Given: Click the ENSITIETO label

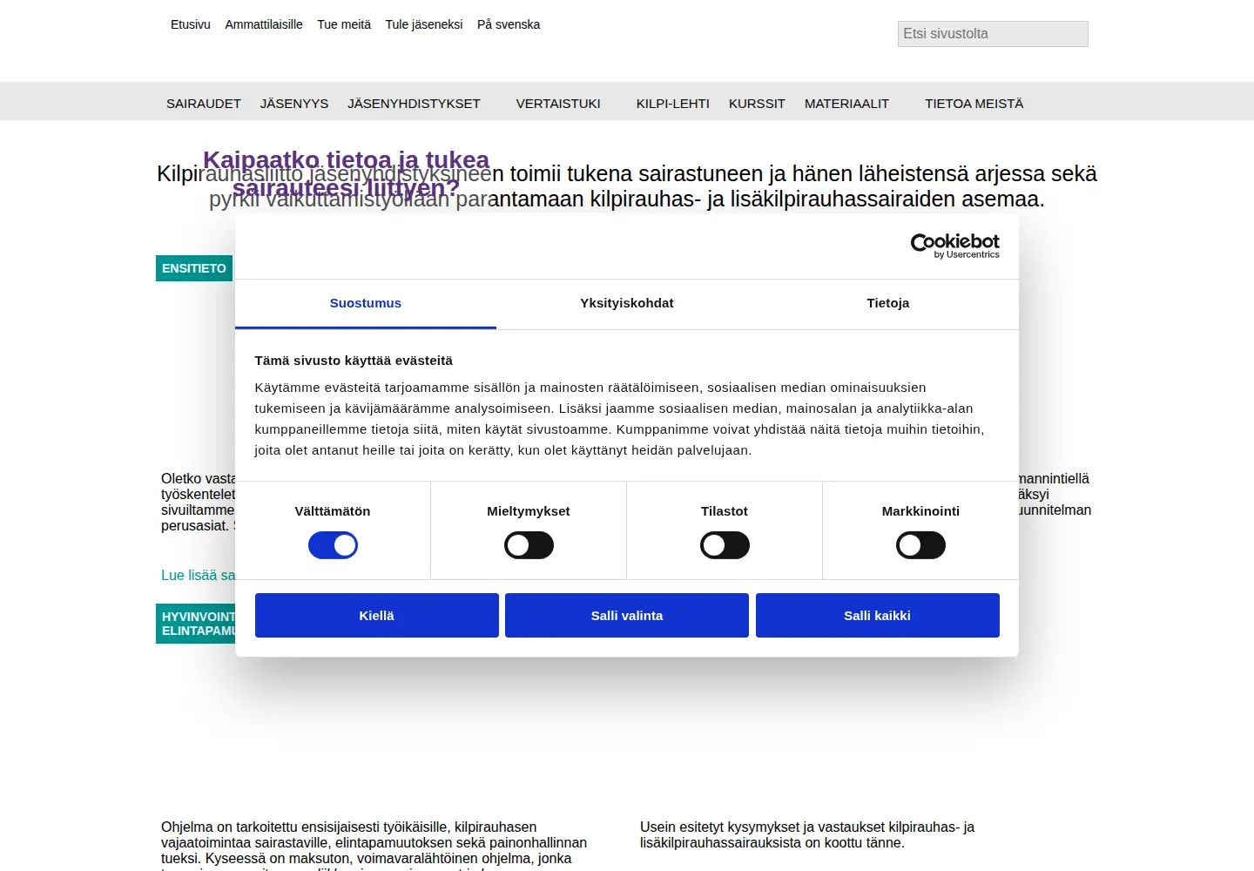Looking at the screenshot, I should [194, 268].
